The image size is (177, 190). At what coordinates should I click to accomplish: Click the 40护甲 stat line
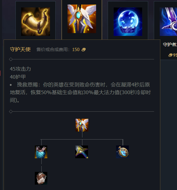pyautogui.click(x=18, y=77)
